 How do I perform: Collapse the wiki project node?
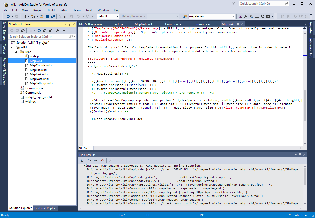pyautogui.click(x=12, y=47)
